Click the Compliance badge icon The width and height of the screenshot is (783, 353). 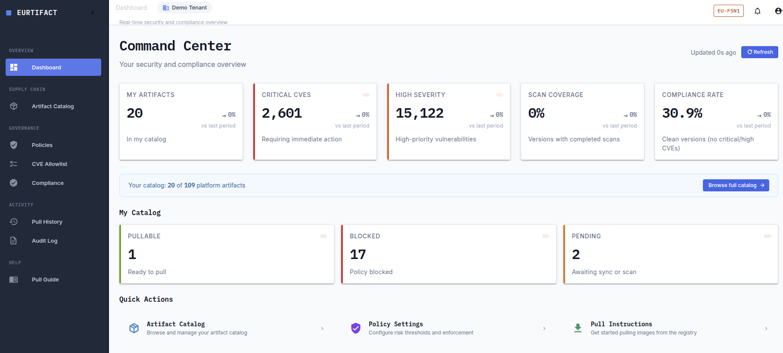pos(14,183)
